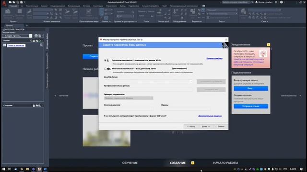This screenshot has width=307, height=172.
Task: Click the New icon in quick access toolbar
Action: [x=10, y=2]
